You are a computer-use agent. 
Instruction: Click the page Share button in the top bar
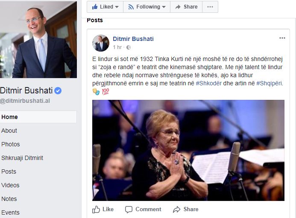click(186, 7)
